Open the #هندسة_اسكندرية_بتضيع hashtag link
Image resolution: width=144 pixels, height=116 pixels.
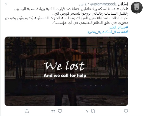click(x=108, y=32)
